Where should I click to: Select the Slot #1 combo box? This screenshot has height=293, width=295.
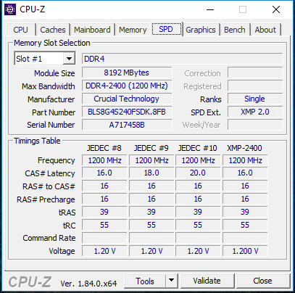pos(45,59)
